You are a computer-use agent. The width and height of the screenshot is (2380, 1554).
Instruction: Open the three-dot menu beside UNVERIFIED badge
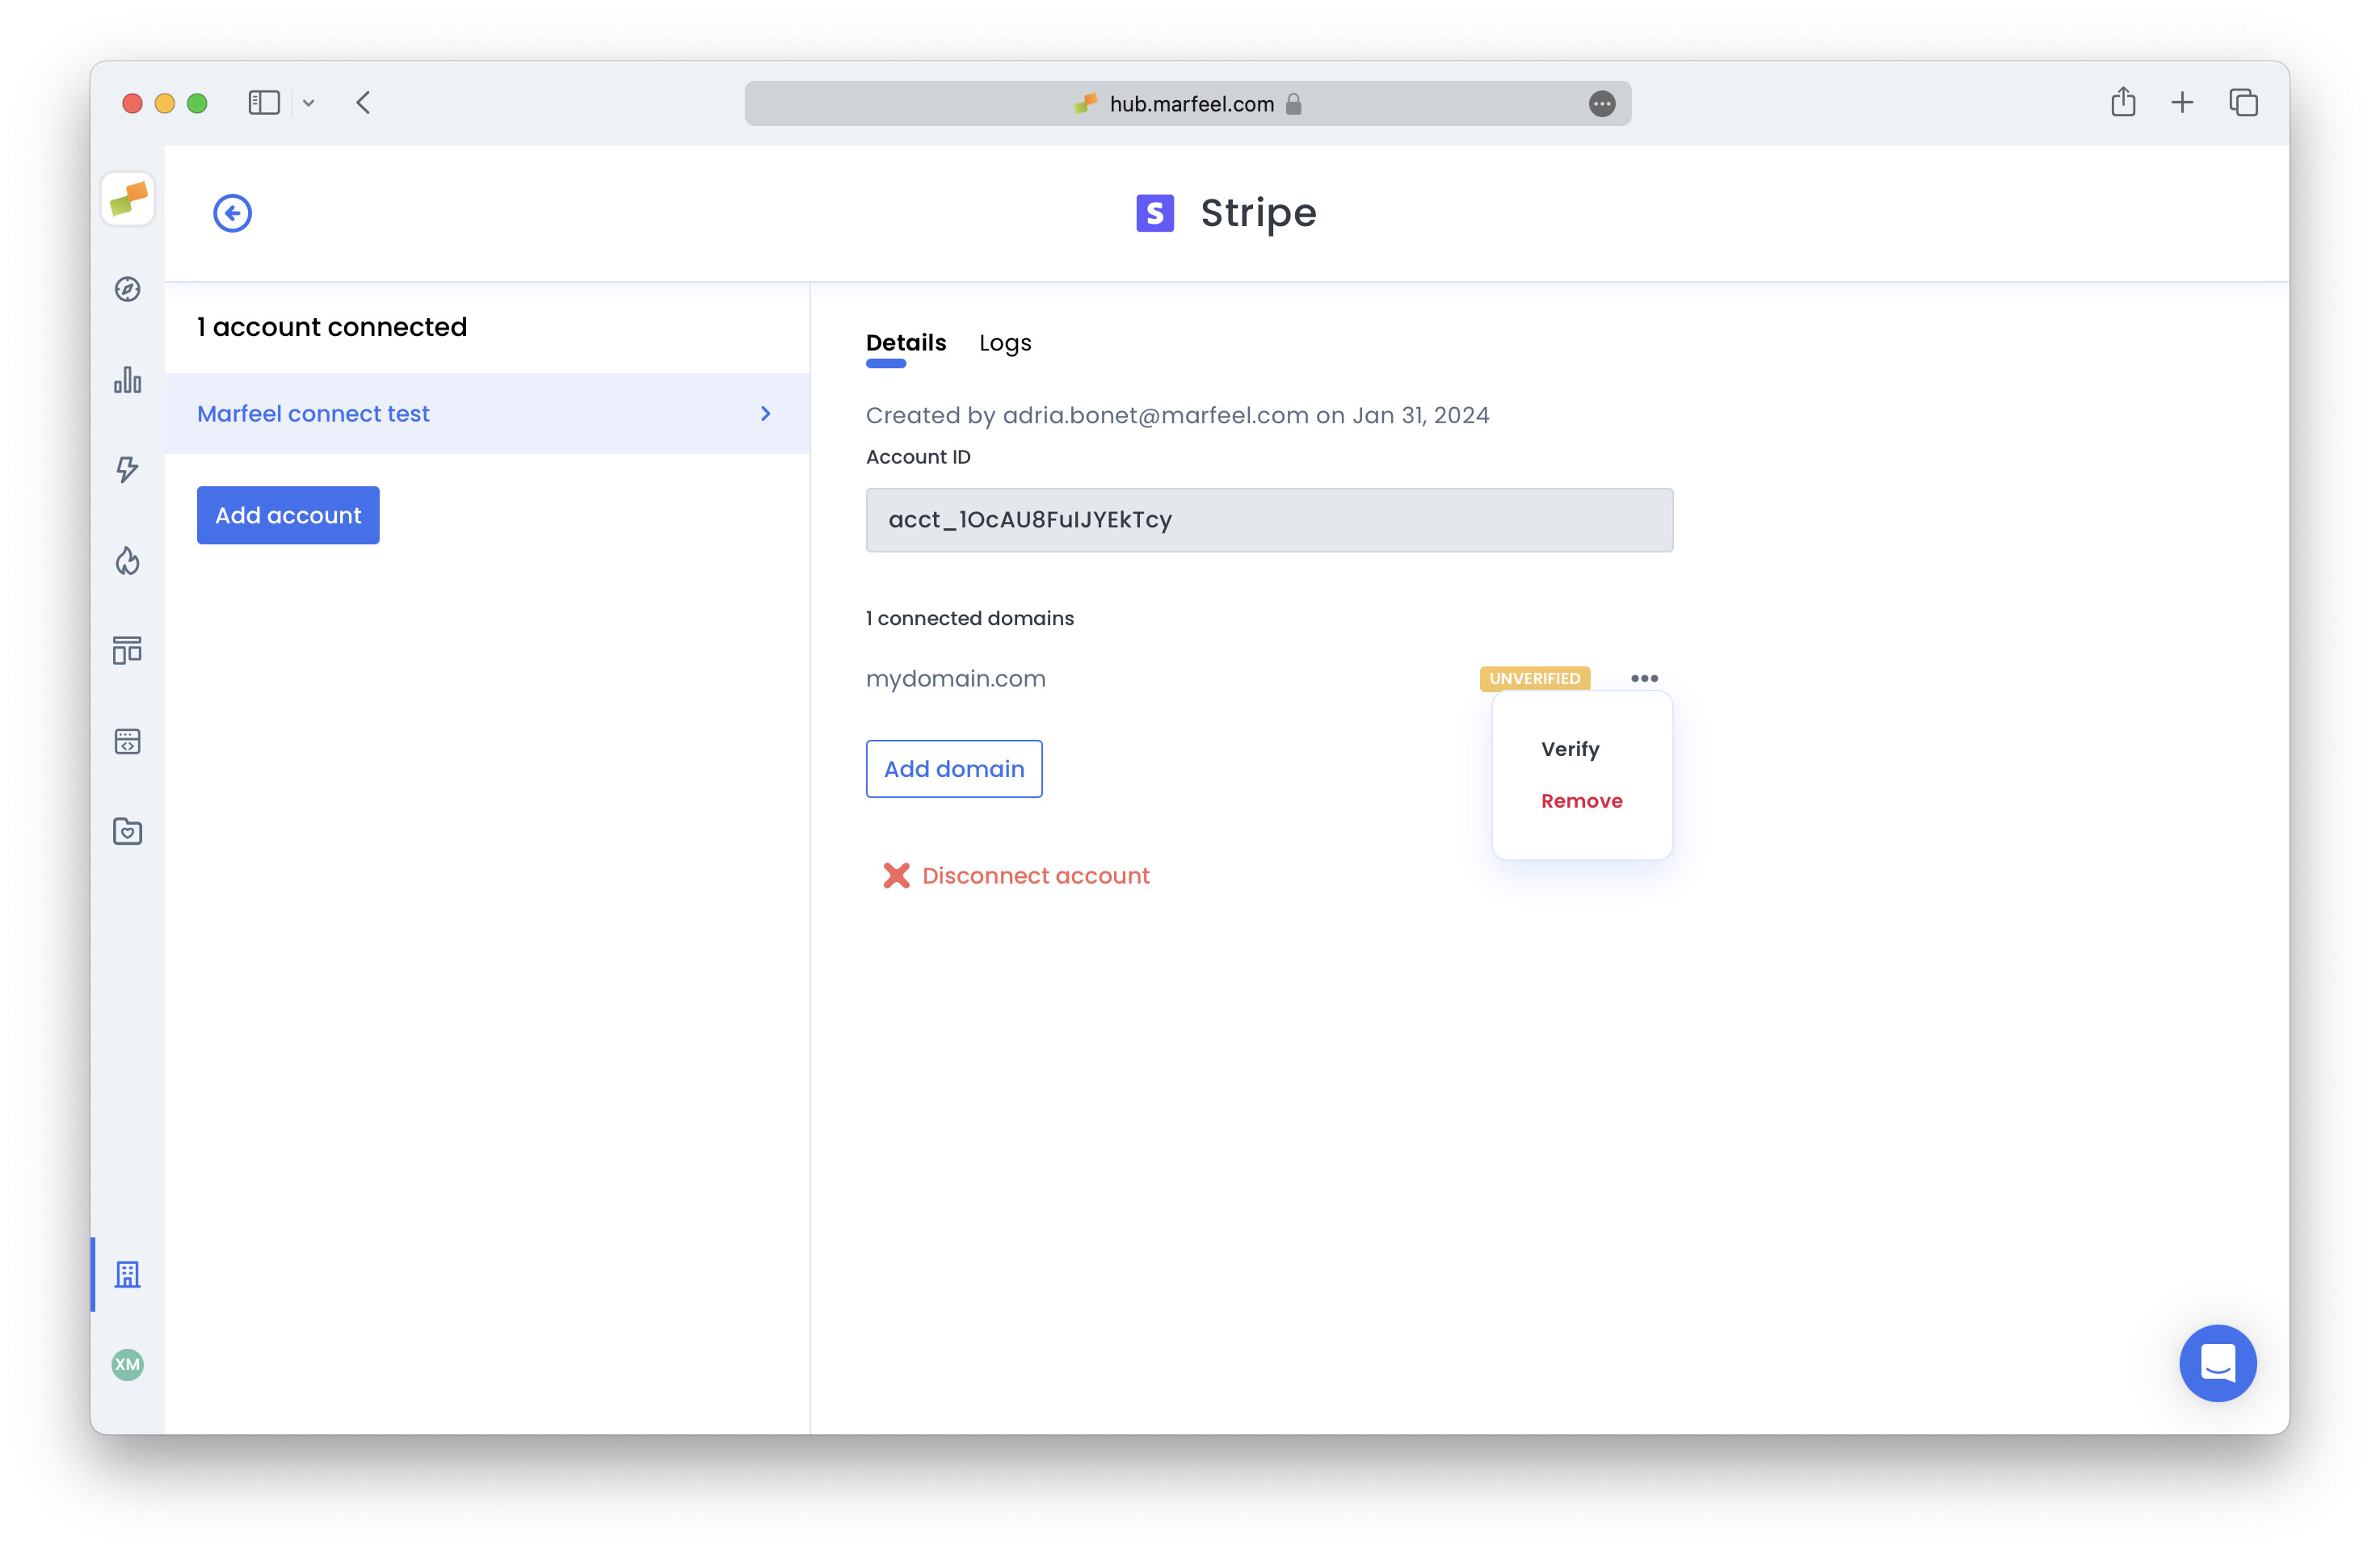(x=1644, y=678)
